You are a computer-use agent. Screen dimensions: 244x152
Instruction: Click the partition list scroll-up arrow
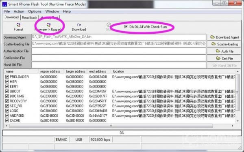click(x=237, y=71)
